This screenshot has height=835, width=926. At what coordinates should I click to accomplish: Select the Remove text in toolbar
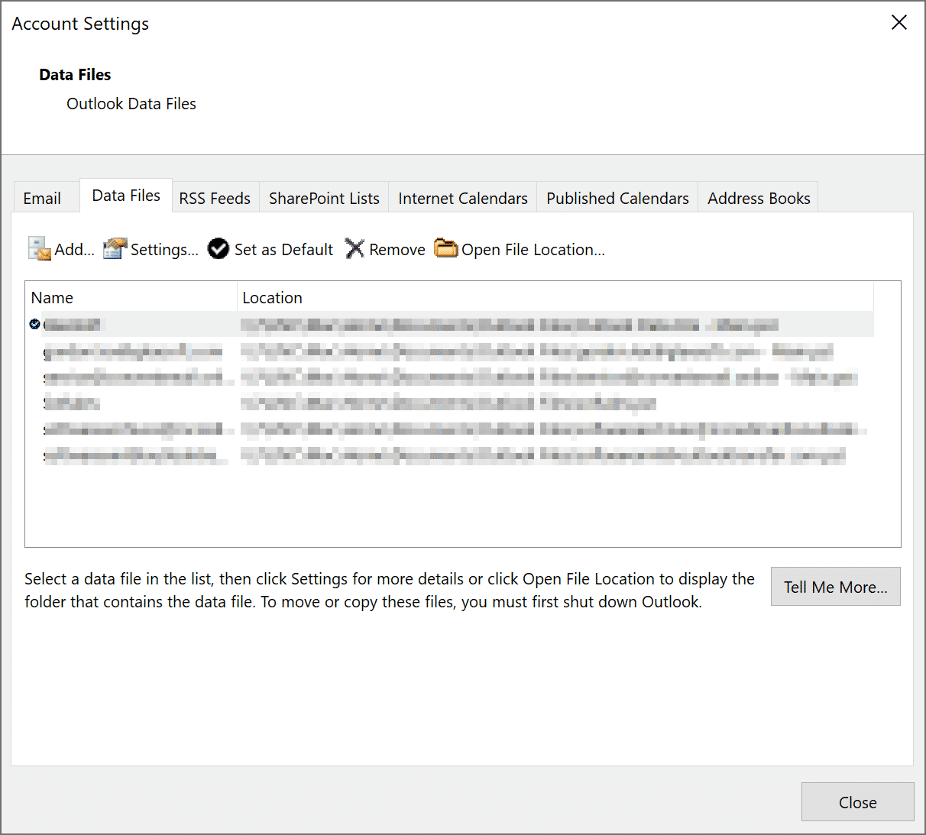click(x=397, y=250)
